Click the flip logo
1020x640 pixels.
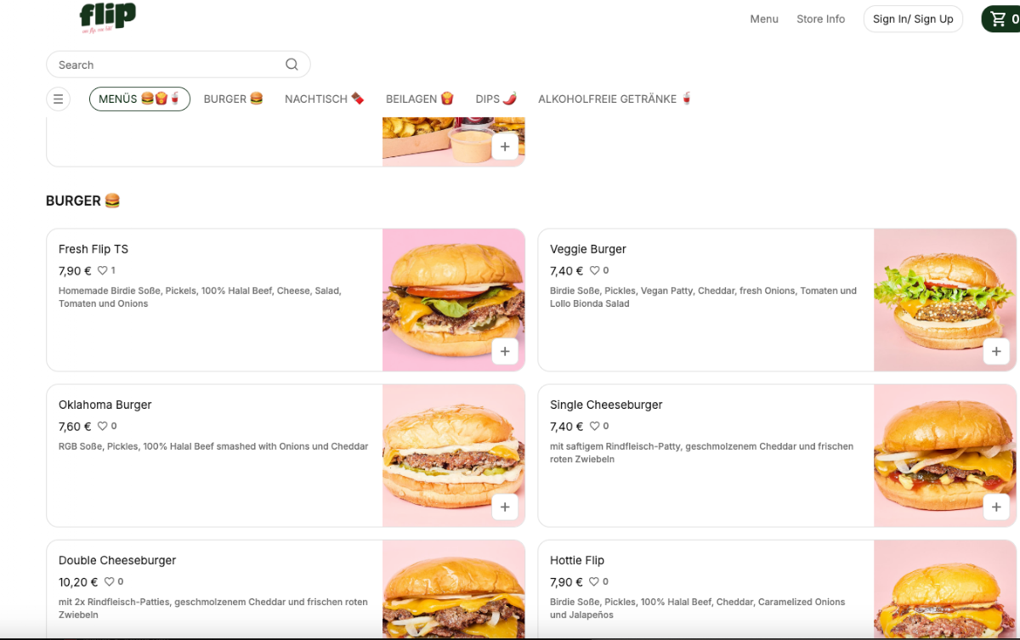(108, 18)
